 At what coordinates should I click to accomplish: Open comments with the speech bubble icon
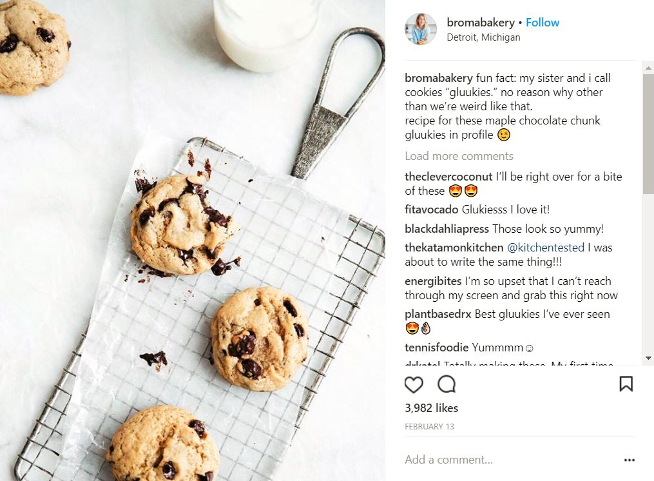[x=447, y=384]
